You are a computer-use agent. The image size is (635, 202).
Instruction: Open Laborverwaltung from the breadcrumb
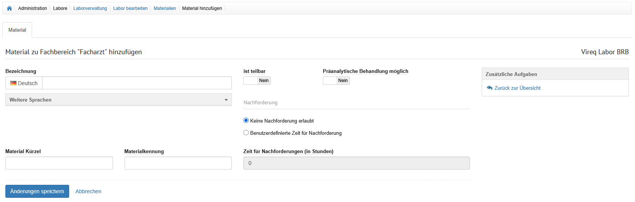coord(90,8)
